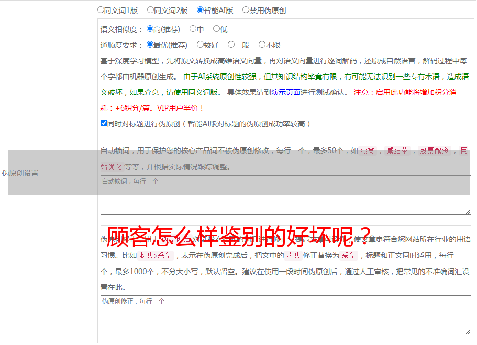
Task: Toggle the 同时对标题进行伪原创 checkbox
Action: tap(104, 123)
